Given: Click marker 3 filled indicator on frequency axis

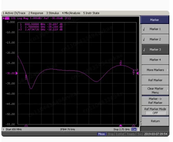Looking at the screenshot, I should pos(121,125).
